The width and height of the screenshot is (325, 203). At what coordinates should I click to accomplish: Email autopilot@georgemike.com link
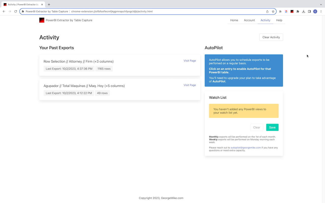(x=246, y=148)
